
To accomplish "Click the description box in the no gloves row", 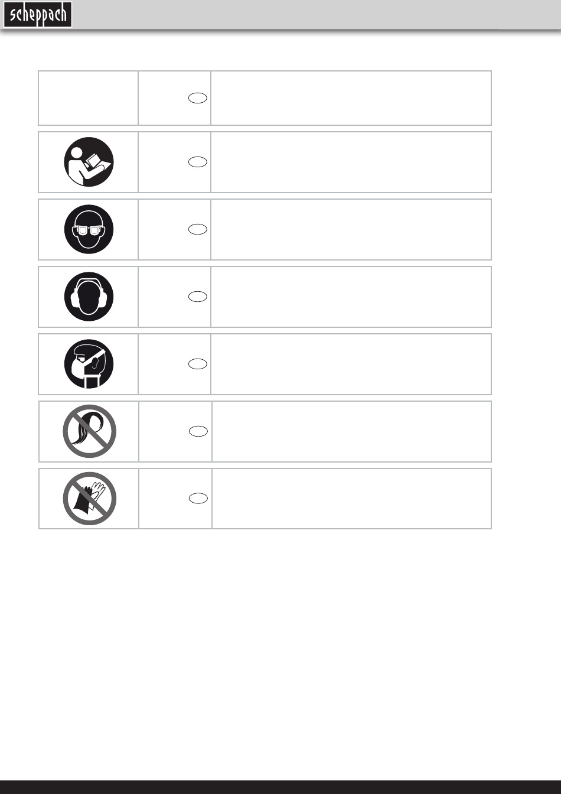I will [x=351, y=499].
